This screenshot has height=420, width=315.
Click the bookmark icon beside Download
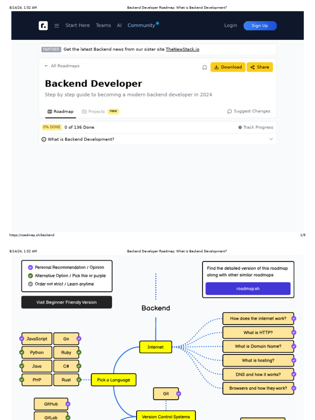204,68
